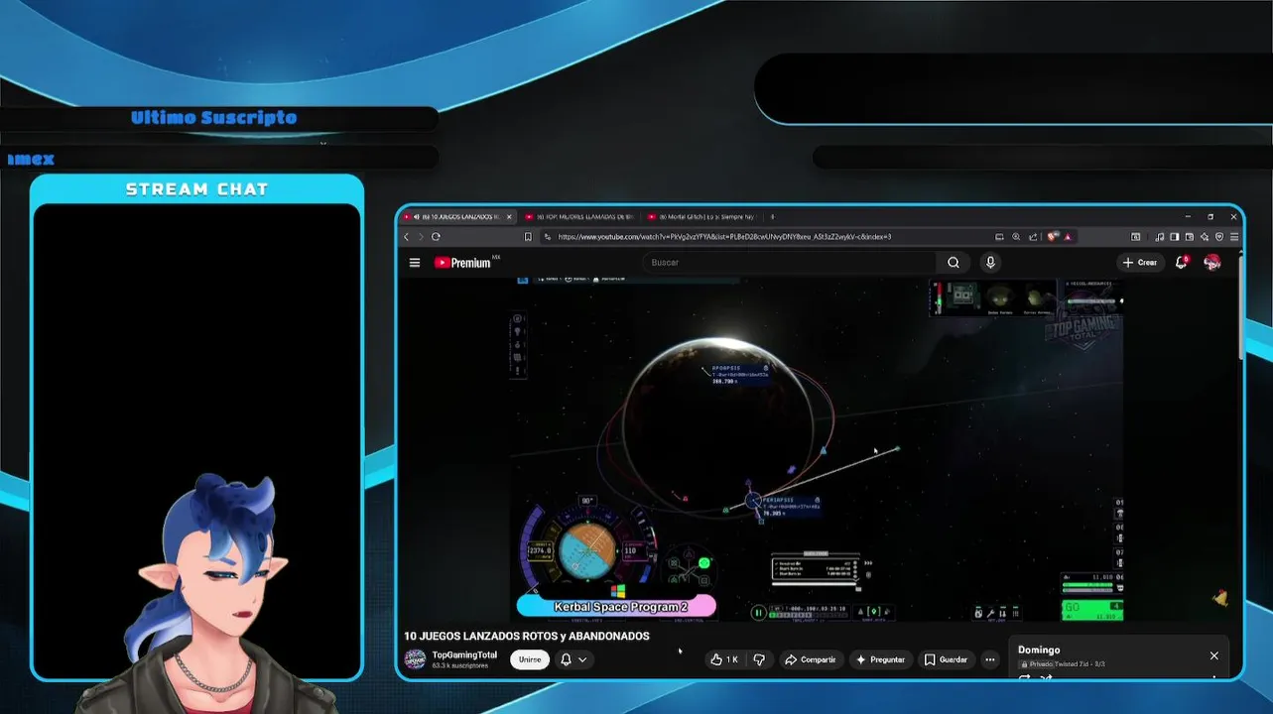1273x714 pixels.
Task: Close the 10 JUEGOS LANZADOS tab
Action: coord(509,216)
